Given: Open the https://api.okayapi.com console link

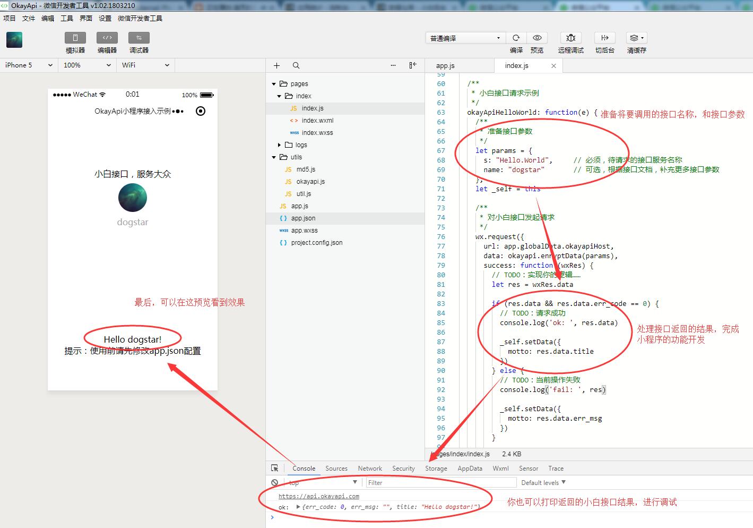Looking at the screenshot, I should [319, 496].
